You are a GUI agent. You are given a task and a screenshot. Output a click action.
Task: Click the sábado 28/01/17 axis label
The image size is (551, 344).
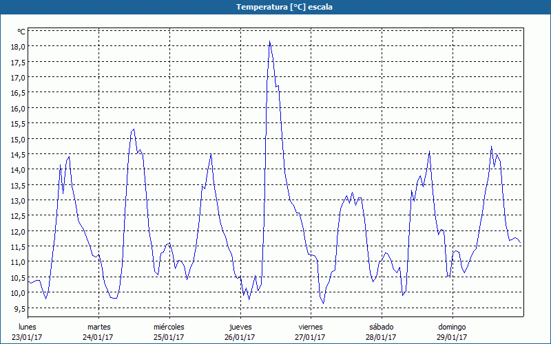tap(382, 332)
